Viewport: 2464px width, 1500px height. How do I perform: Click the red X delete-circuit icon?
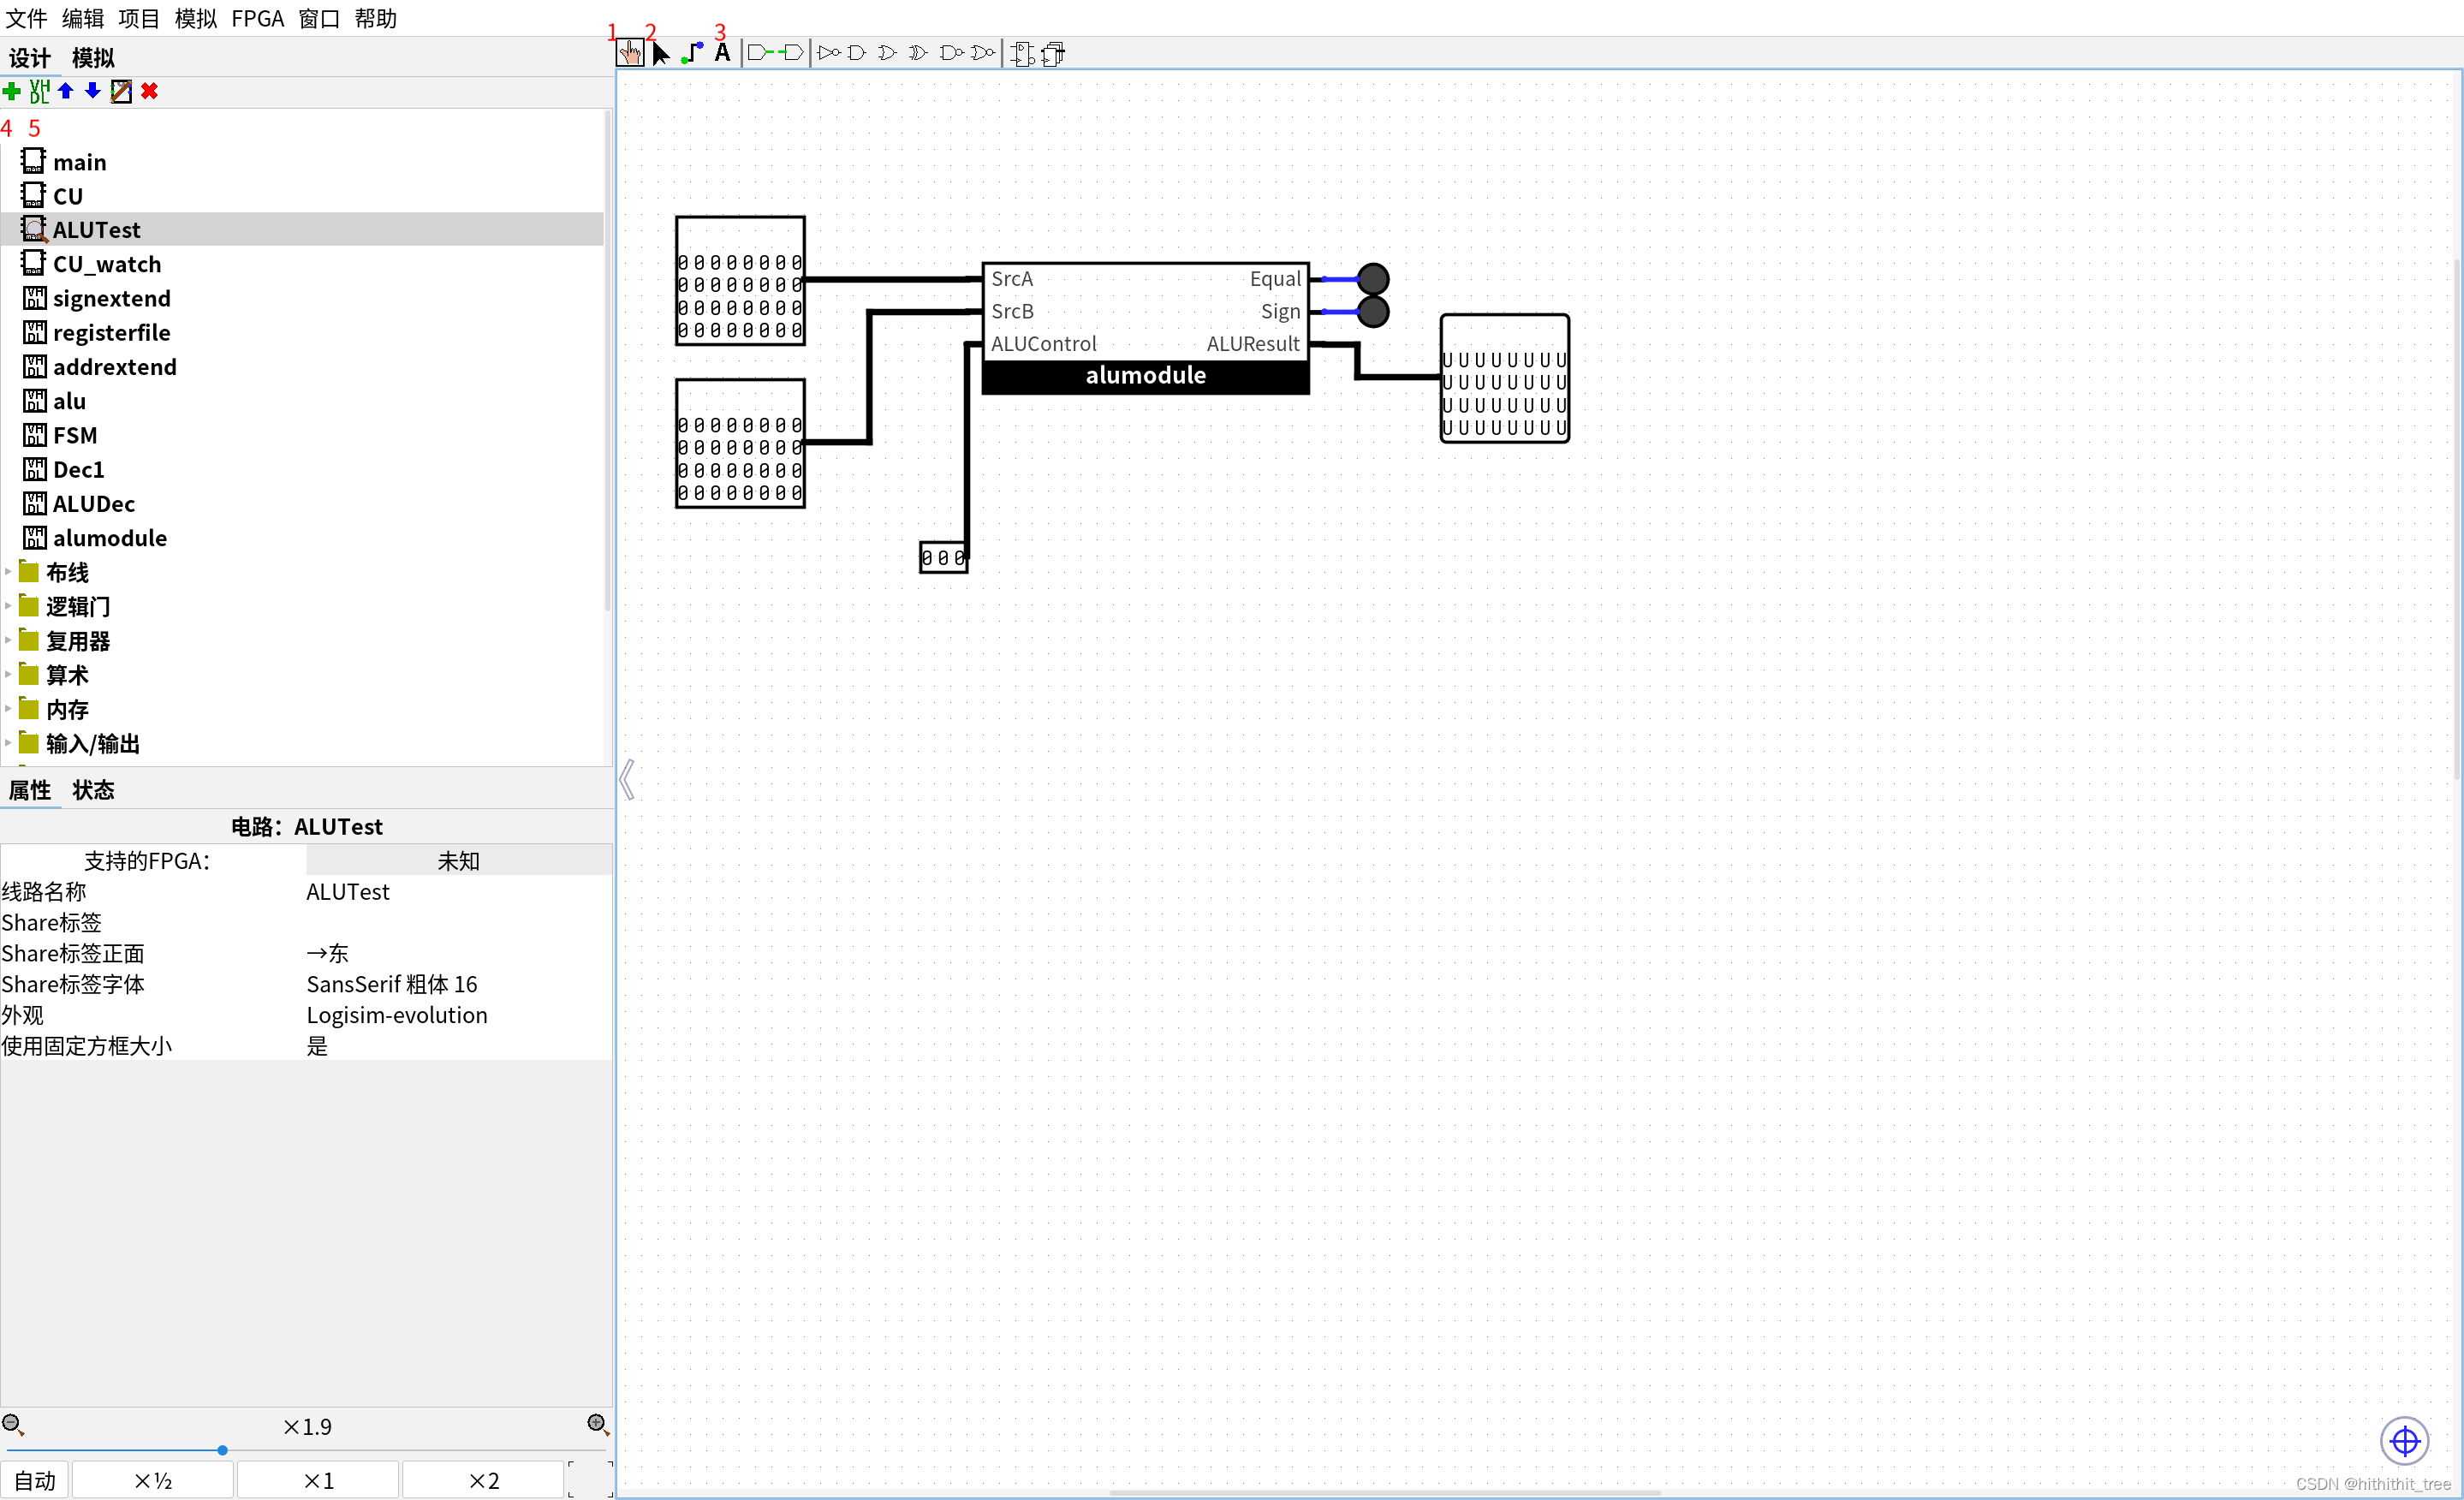pos(150,92)
